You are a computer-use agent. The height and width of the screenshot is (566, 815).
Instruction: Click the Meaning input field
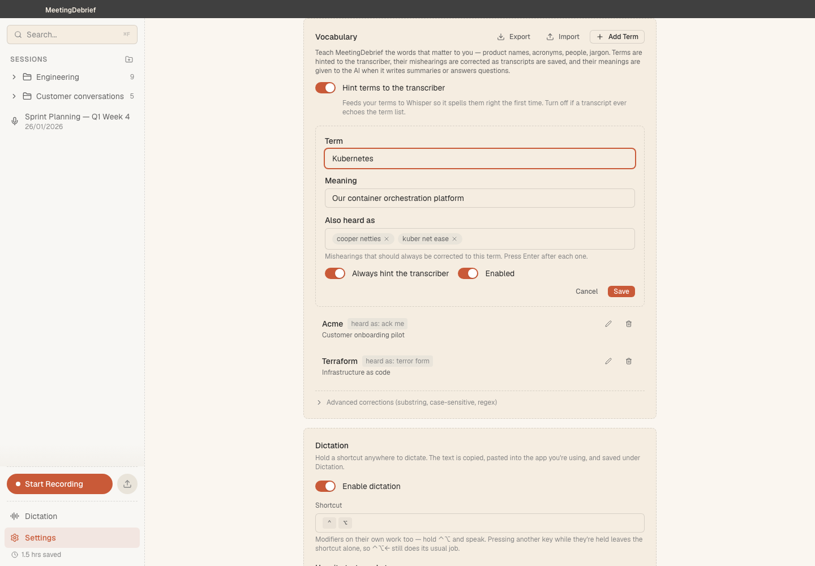coord(480,198)
